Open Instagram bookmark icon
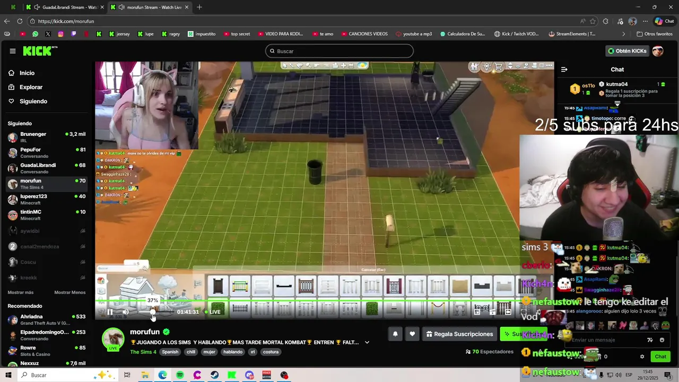 point(60,34)
